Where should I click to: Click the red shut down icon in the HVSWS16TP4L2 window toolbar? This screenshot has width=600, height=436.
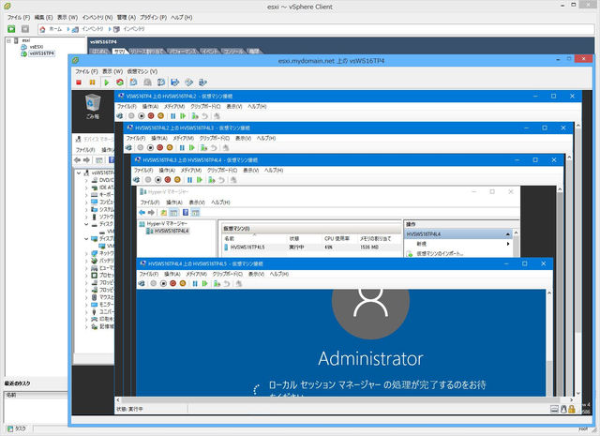[151, 115]
